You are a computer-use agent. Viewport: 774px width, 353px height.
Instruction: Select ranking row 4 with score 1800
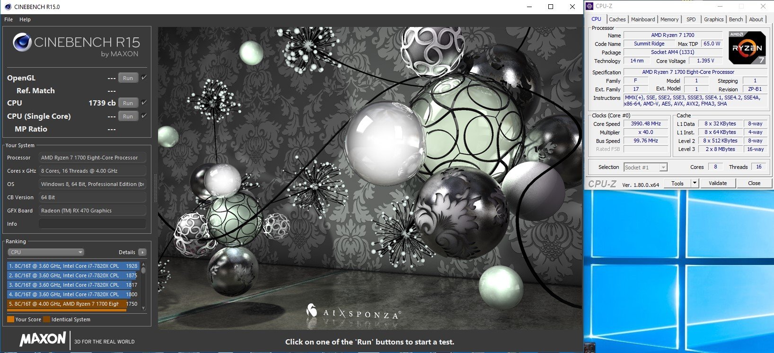pos(73,294)
